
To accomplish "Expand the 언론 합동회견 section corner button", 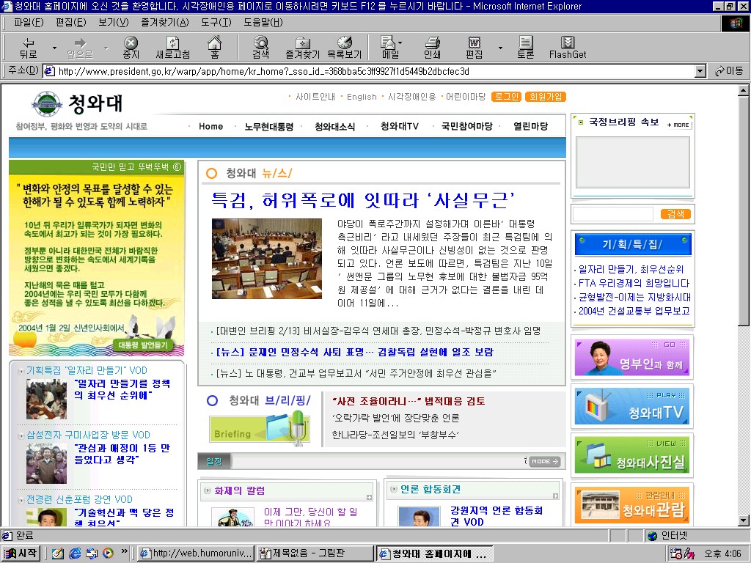I will (x=555, y=496).
